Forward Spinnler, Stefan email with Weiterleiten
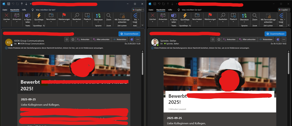The width and height of the screenshot is (292, 126). pyautogui.click(x=266, y=39)
